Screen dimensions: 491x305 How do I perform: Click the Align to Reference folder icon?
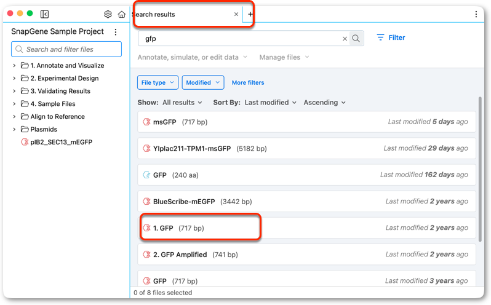pyautogui.click(x=25, y=116)
